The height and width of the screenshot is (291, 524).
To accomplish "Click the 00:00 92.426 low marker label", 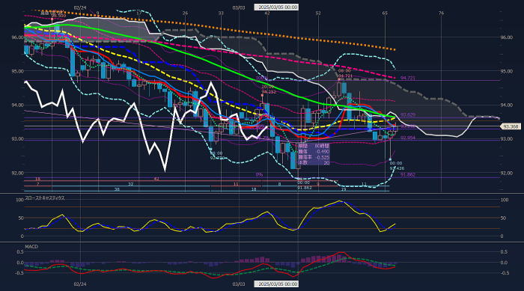I will point(397,166).
